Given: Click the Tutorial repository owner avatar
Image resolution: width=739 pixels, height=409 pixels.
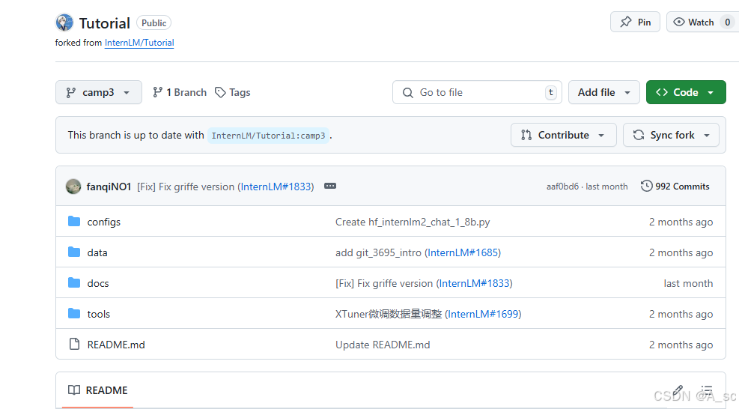Looking at the screenshot, I should point(64,22).
